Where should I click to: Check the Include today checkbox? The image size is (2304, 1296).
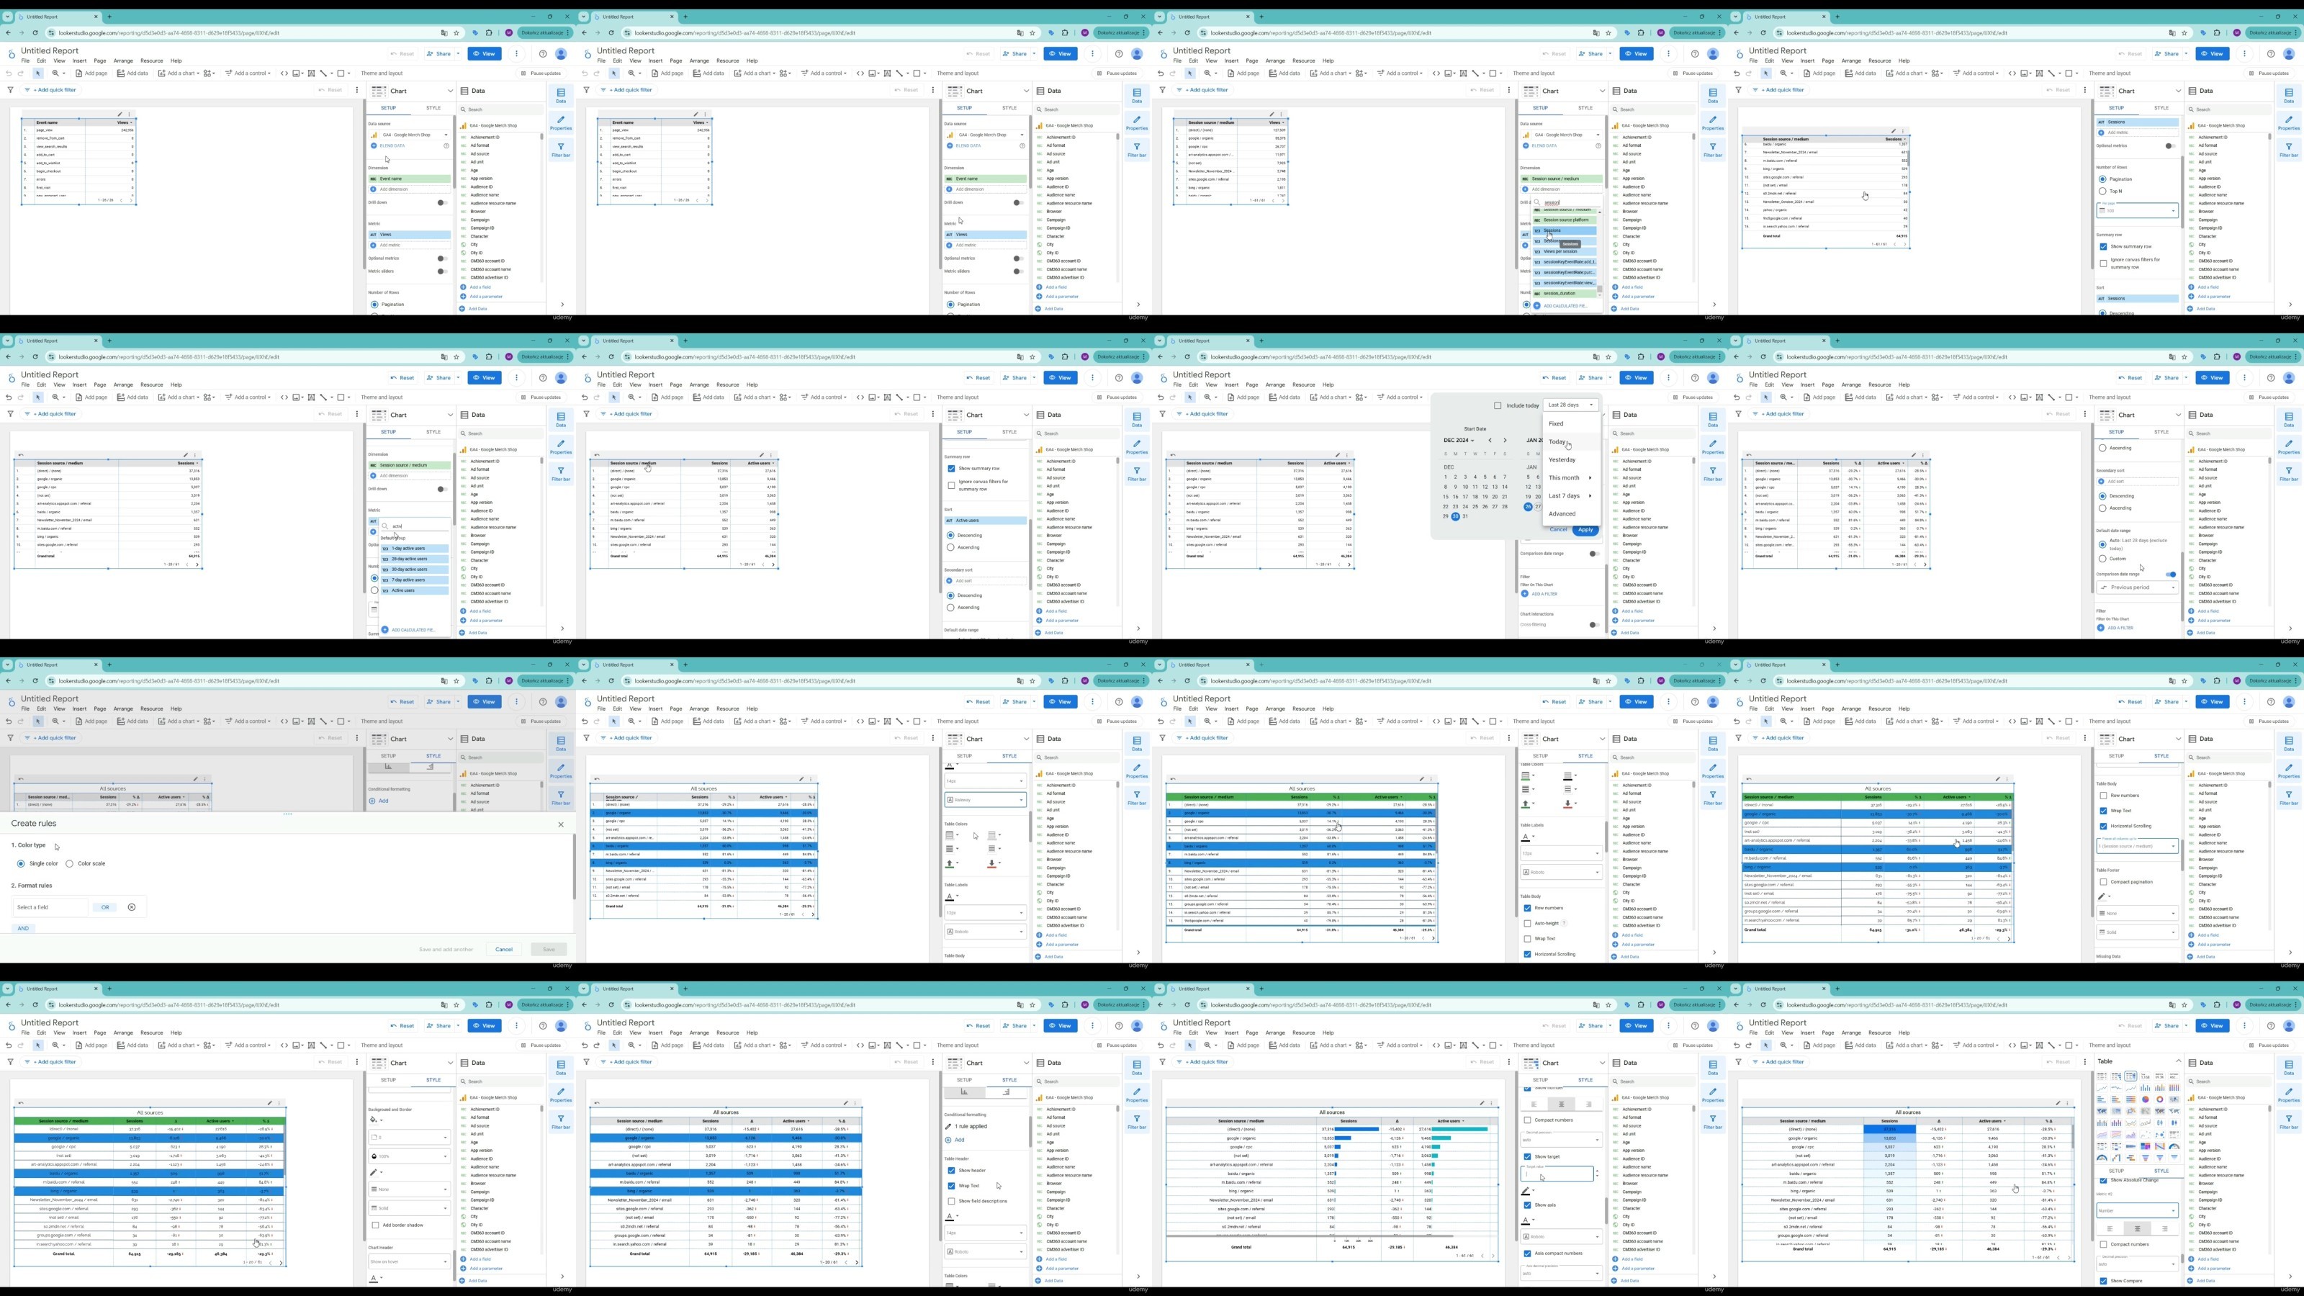point(1498,406)
